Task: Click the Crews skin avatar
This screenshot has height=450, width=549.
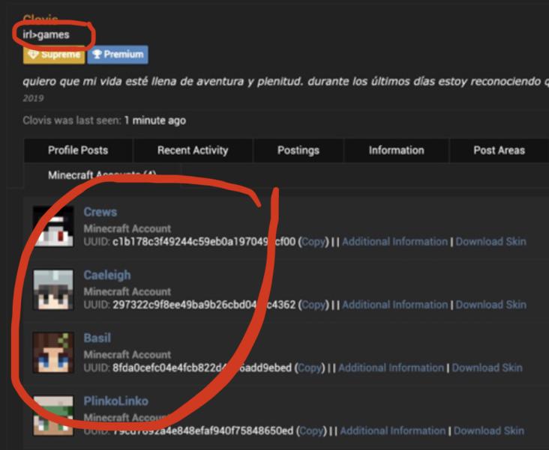Action: click(x=53, y=226)
